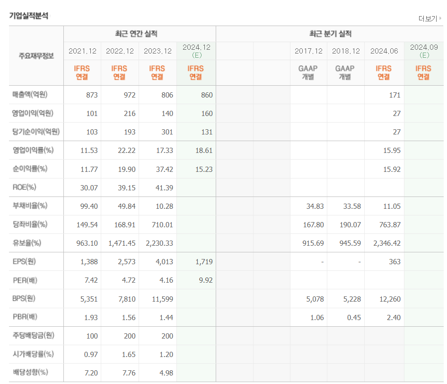Click the 최근 분기 실적 header
Image resolution: width=447 pixels, height=384 pixels.
(331, 34)
